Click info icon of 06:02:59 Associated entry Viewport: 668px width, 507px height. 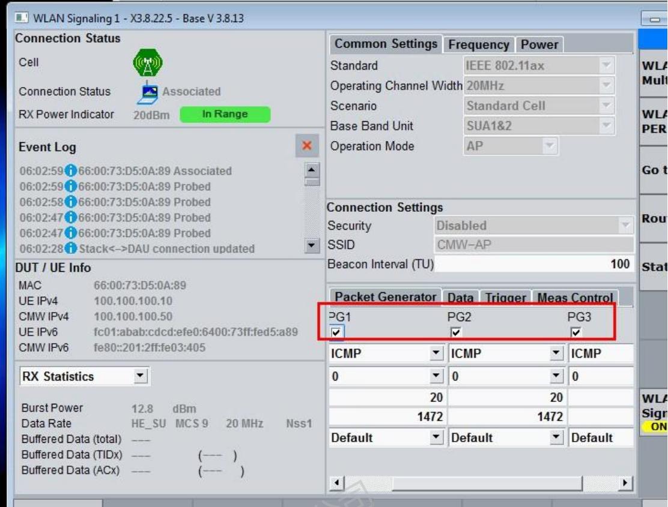tap(71, 171)
